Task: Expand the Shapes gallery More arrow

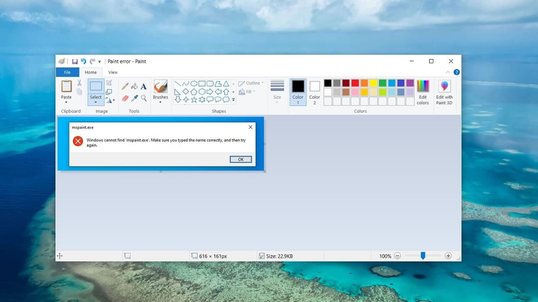Action: tap(233, 100)
